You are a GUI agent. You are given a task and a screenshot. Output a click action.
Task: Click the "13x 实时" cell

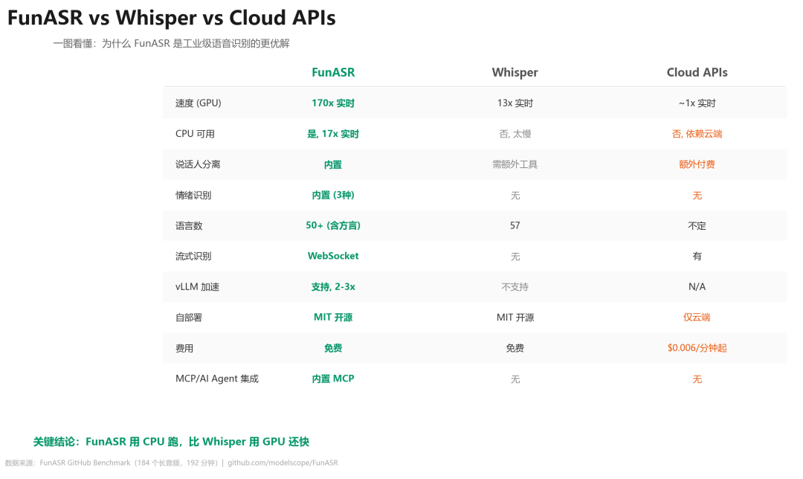click(x=515, y=103)
